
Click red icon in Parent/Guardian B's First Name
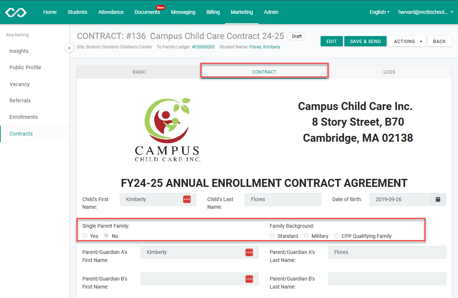[x=249, y=279]
